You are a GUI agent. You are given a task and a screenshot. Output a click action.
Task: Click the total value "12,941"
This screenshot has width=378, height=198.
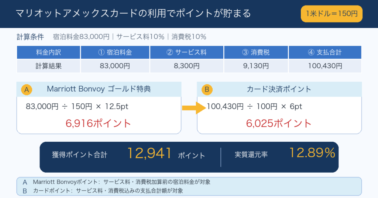pos(149,153)
